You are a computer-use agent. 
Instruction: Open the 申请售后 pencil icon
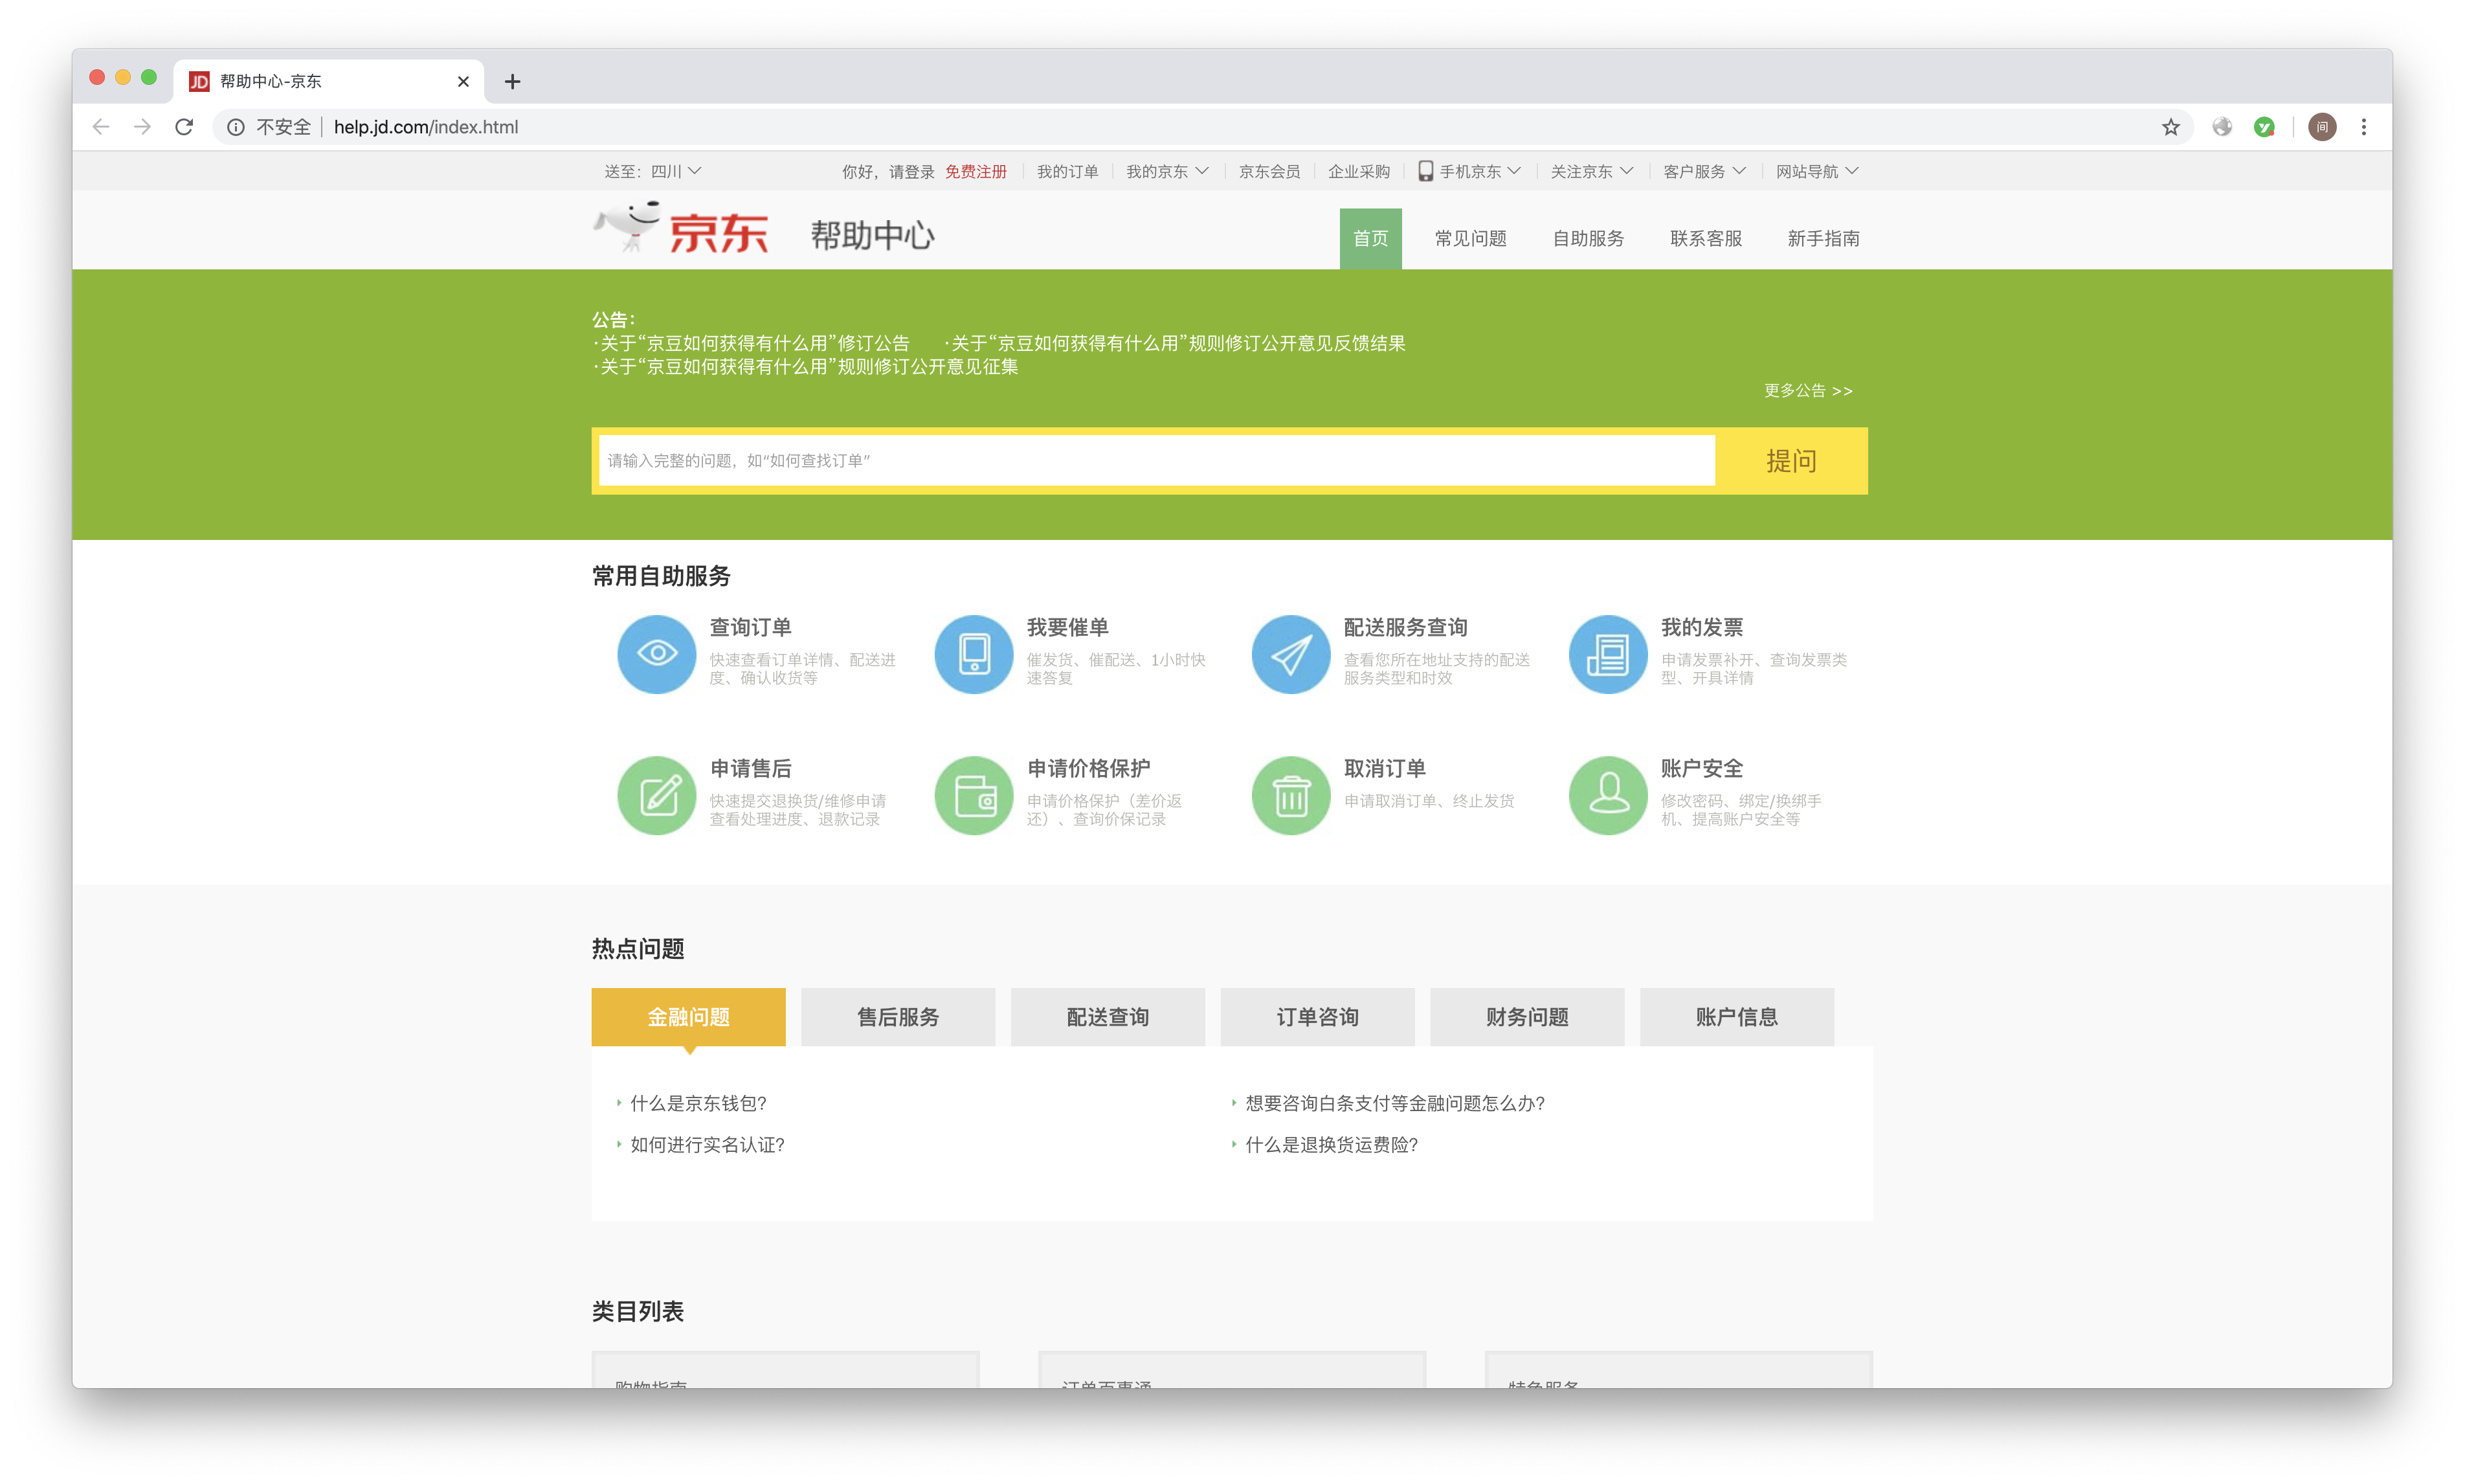click(x=656, y=795)
